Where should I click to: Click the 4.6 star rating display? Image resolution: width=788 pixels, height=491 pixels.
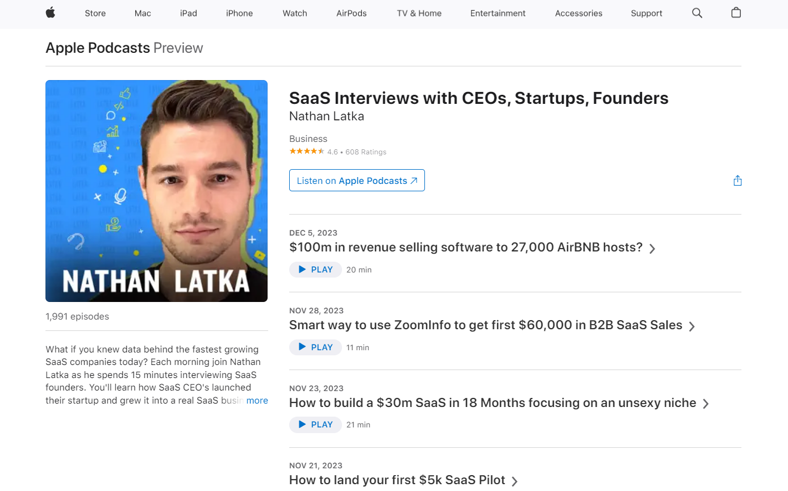pyautogui.click(x=337, y=152)
